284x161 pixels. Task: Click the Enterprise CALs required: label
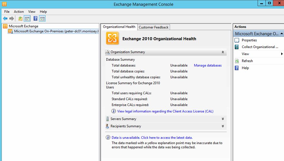point(130,105)
